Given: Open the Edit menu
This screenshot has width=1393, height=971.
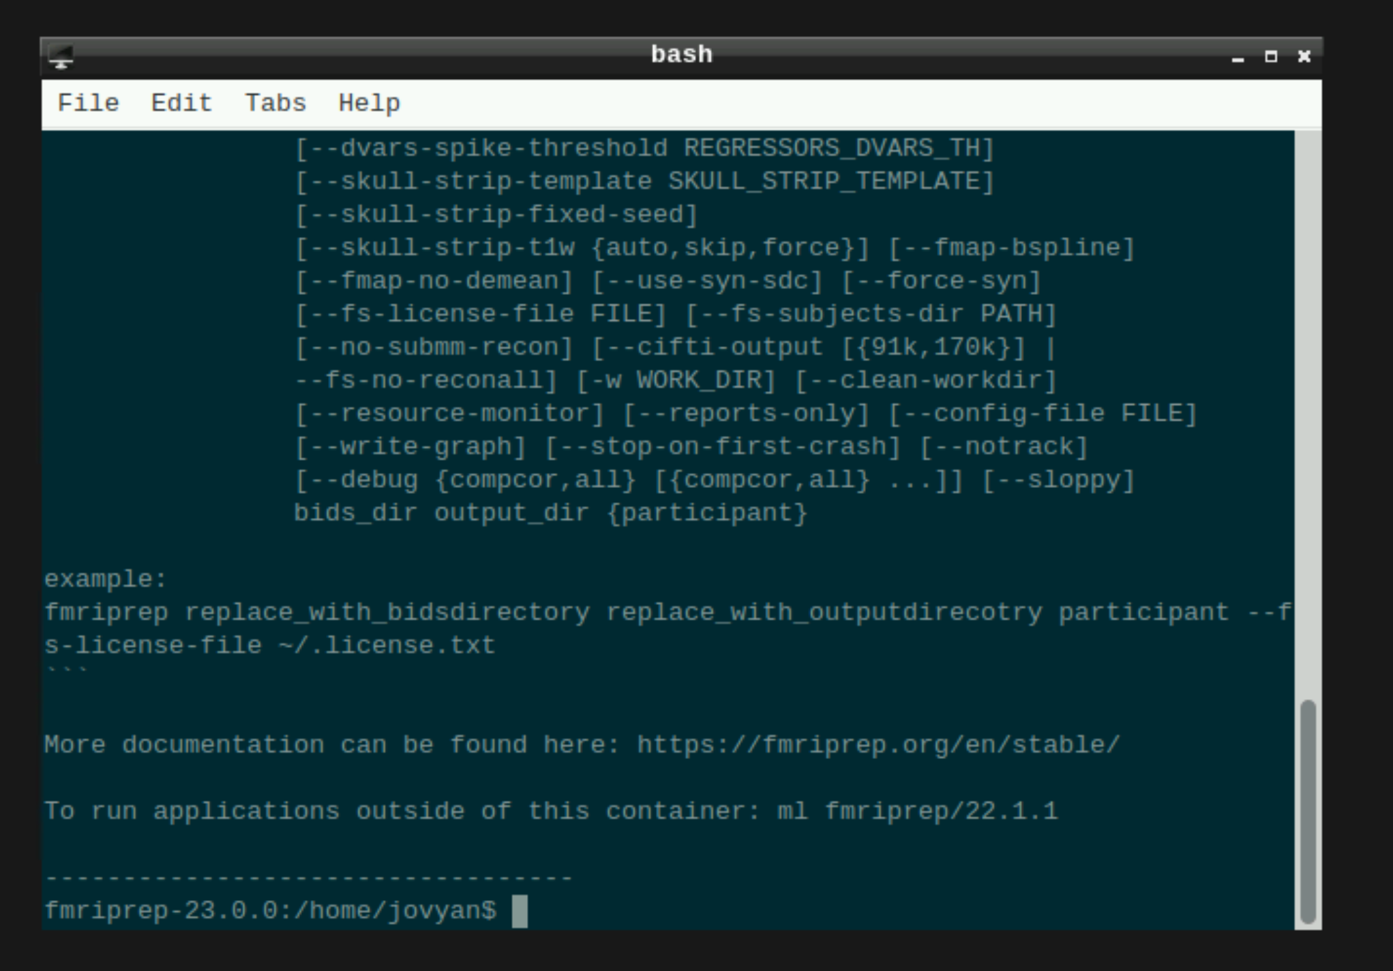Looking at the screenshot, I should (x=181, y=102).
